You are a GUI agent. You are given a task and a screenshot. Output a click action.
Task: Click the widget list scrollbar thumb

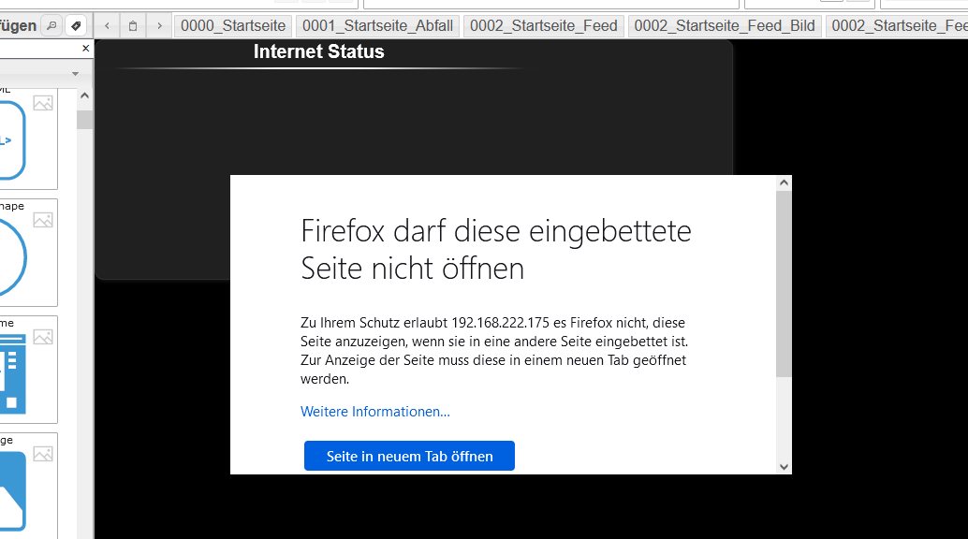84,119
